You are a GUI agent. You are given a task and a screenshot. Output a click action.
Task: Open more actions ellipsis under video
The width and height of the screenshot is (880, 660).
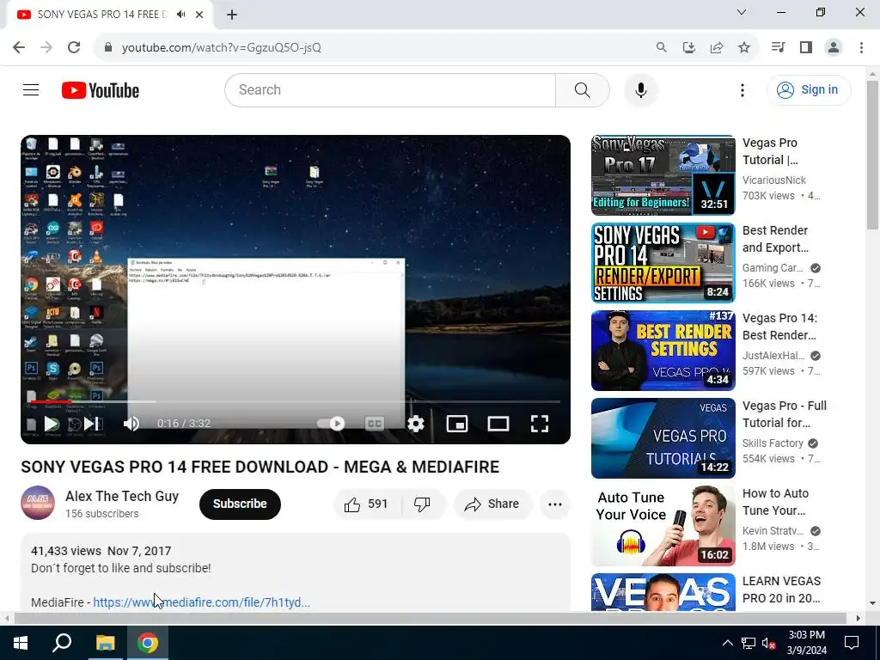[x=554, y=504]
